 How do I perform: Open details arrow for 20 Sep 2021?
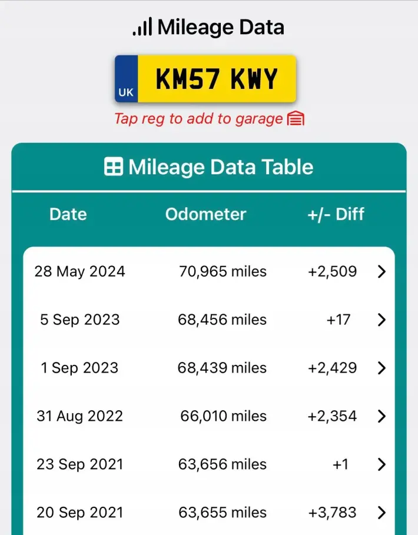click(382, 513)
